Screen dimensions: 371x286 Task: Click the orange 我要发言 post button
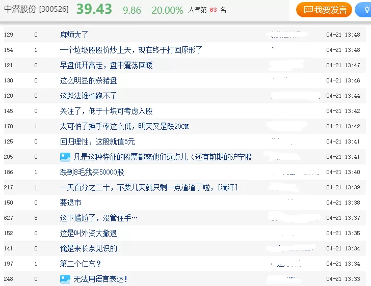pyautogui.click(x=324, y=10)
